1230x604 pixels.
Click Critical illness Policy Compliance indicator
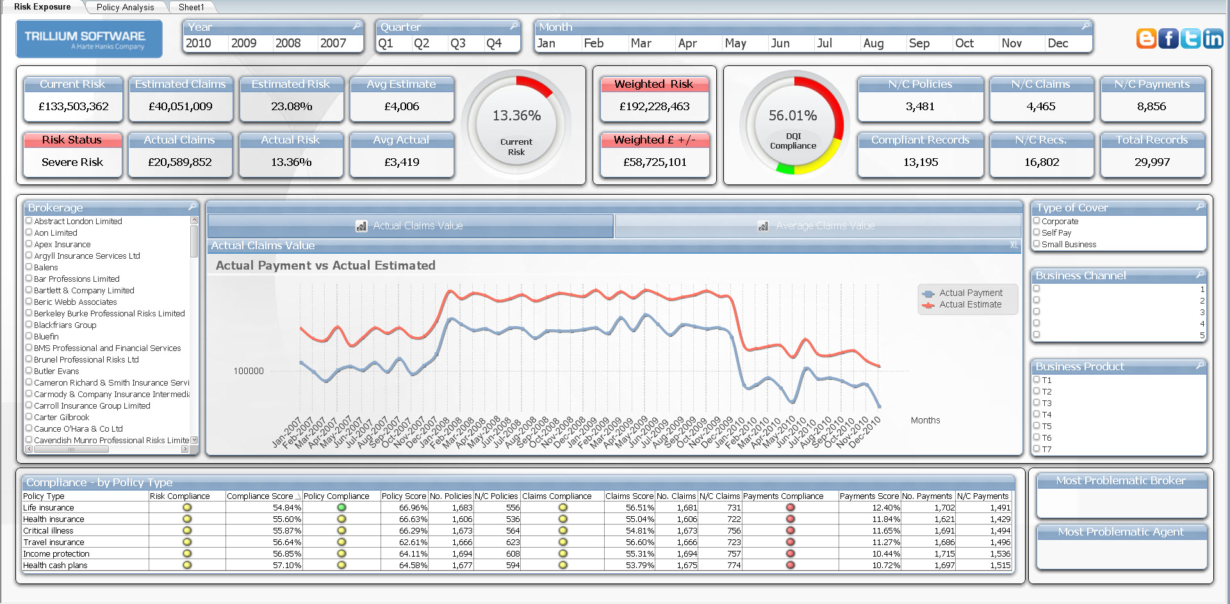click(x=341, y=530)
